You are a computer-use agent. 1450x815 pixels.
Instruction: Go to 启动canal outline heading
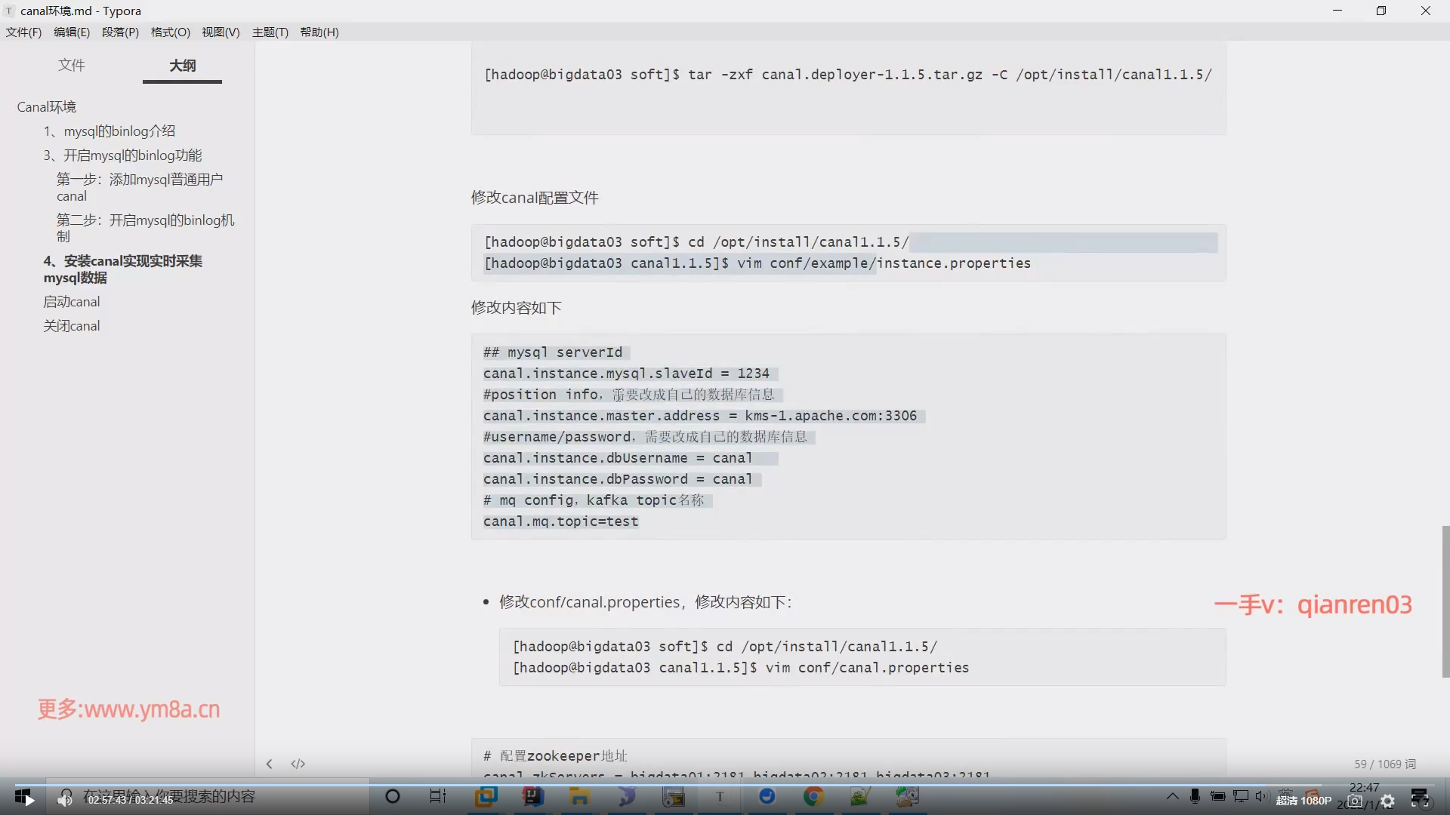pyautogui.click(x=72, y=302)
